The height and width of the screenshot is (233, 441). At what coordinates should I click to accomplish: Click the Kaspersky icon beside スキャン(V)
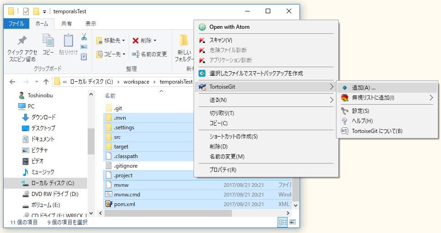(x=202, y=40)
